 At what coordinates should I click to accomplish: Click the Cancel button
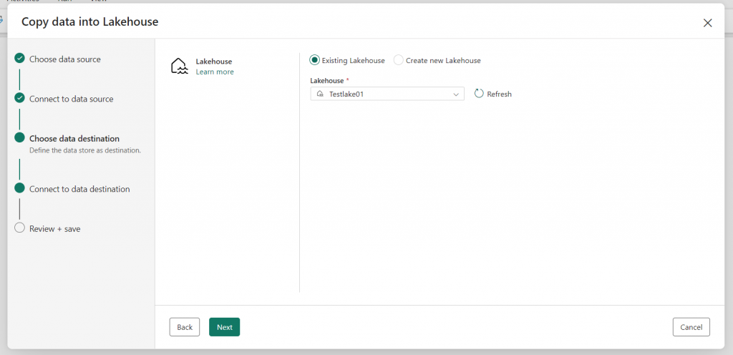[691, 327]
